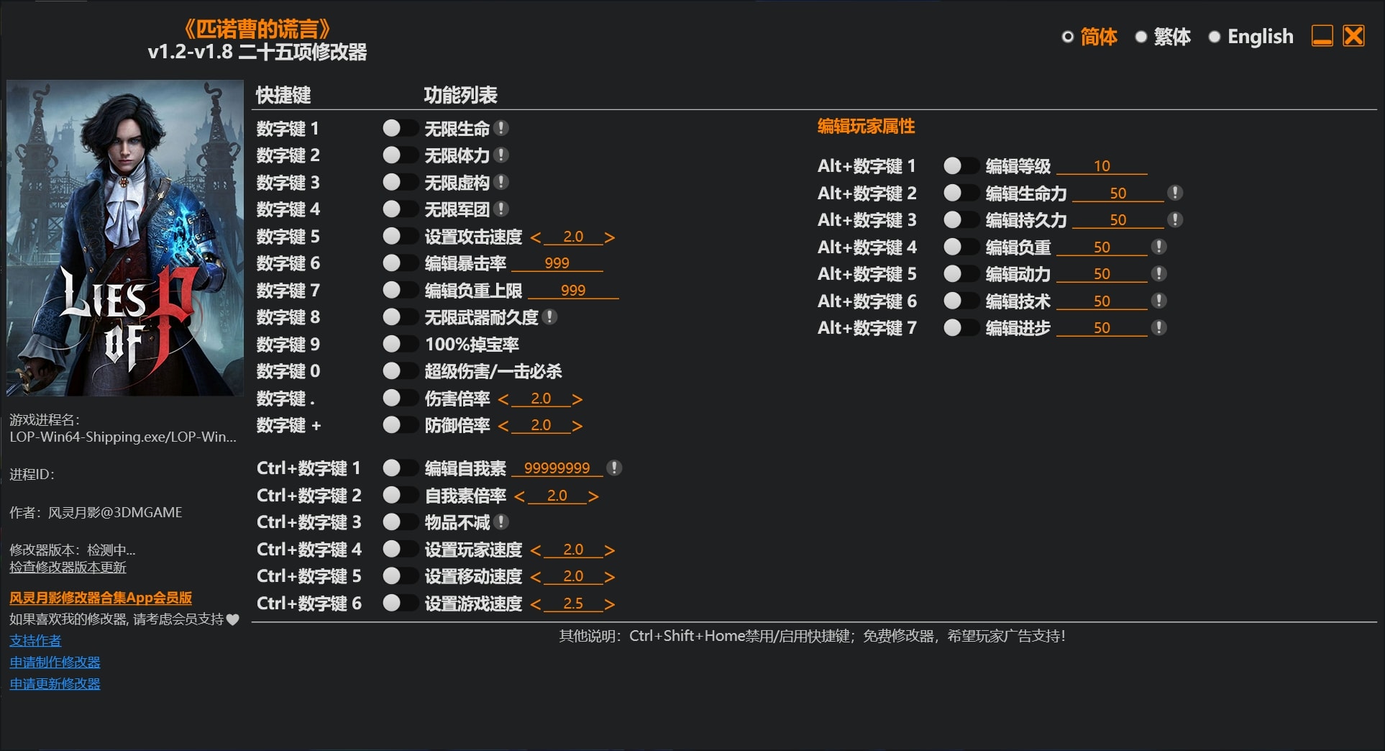The height and width of the screenshot is (751, 1385).
Task: Click the warning icon beside 编辑进步
Action: (1158, 327)
